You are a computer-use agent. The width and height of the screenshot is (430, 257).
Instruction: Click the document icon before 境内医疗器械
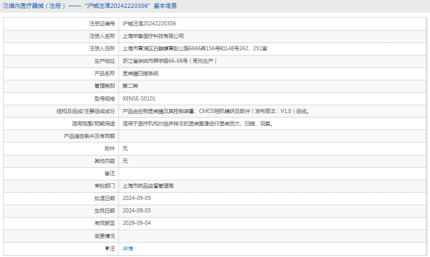5,6
